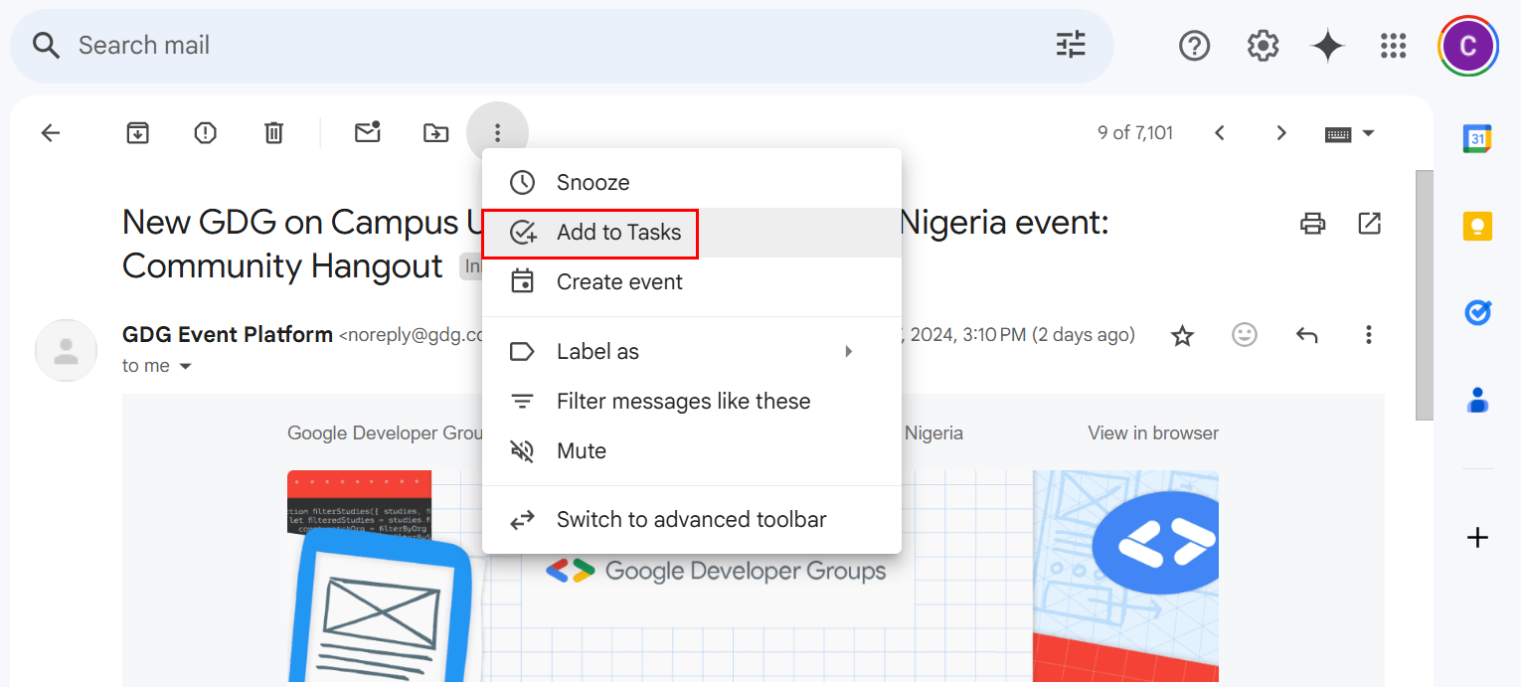Open the Move to folder icon
Image resolution: width=1521 pixels, height=687 pixels.
click(436, 132)
